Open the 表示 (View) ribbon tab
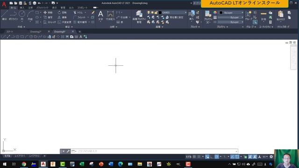Image resolution: width=299 pixels, height=168 pixels. [x=54, y=7]
